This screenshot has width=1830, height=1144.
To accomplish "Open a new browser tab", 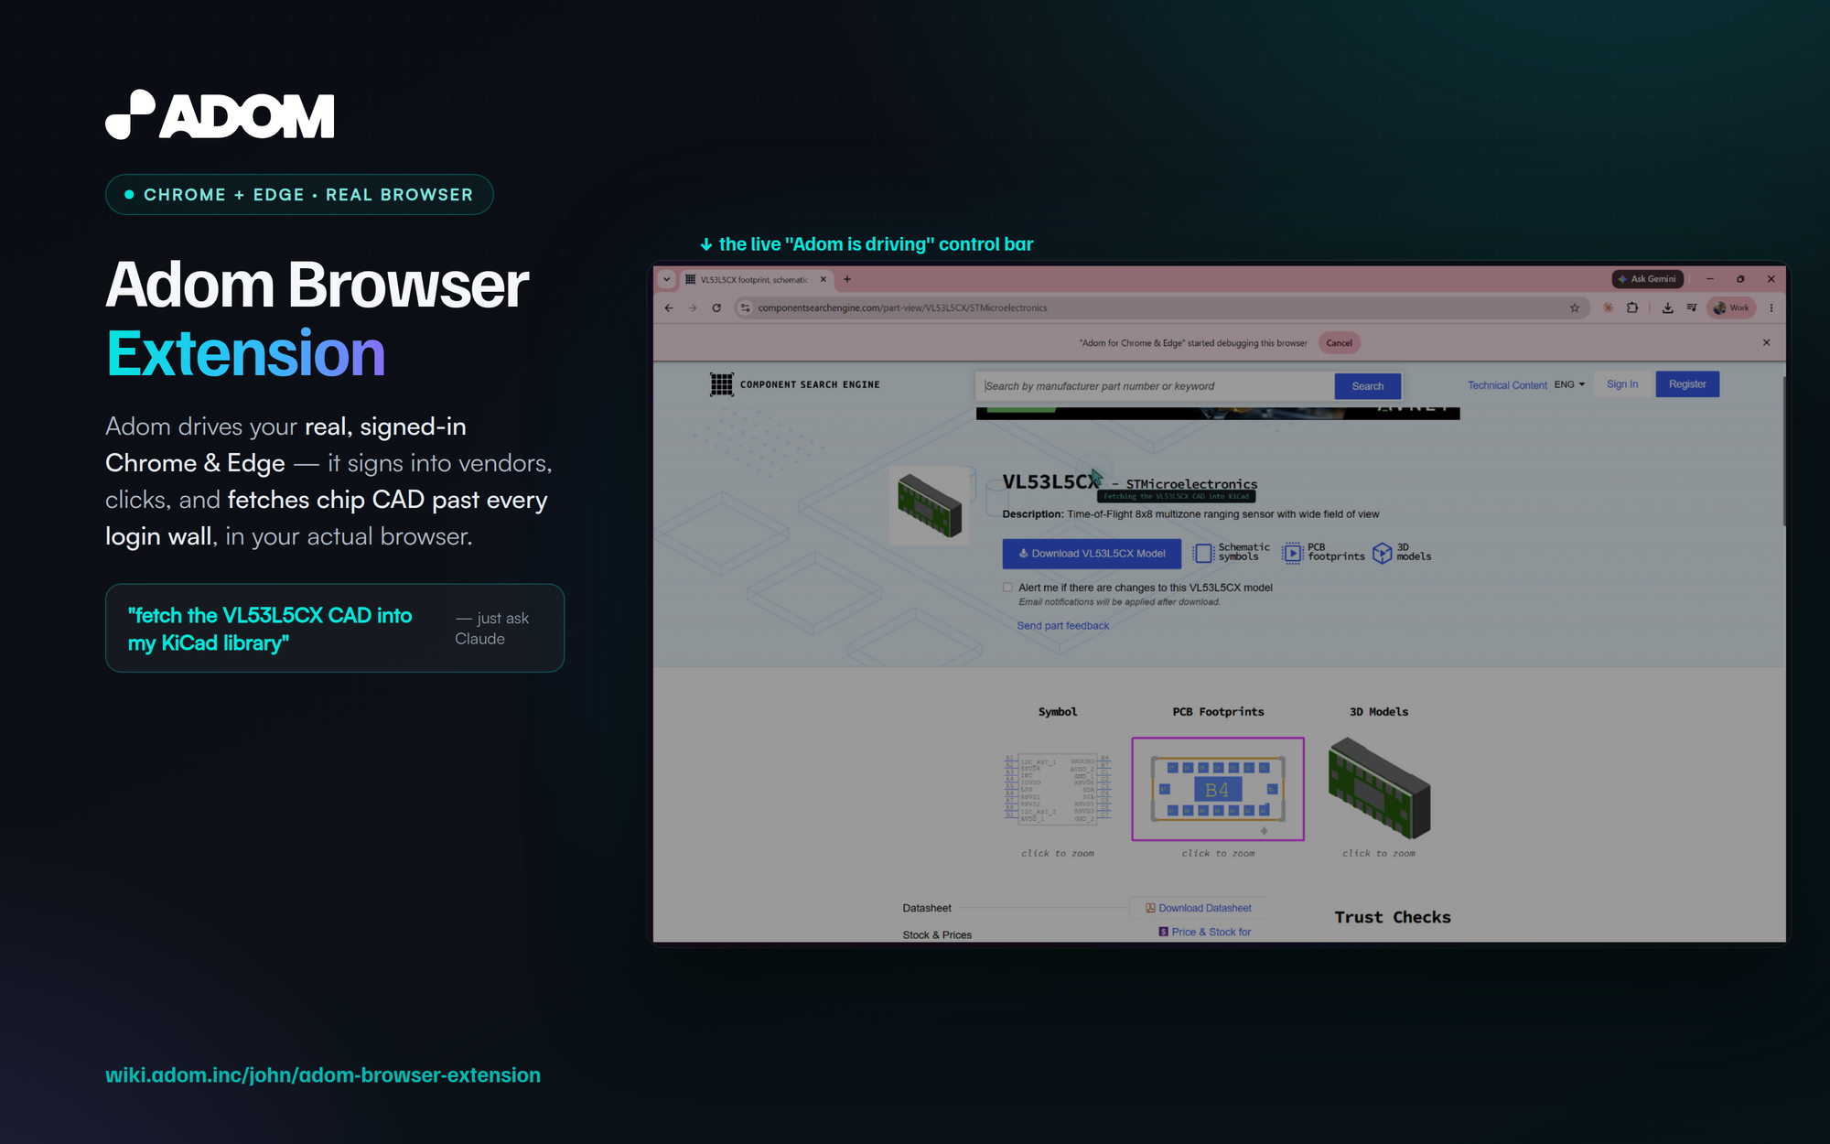I will (847, 280).
